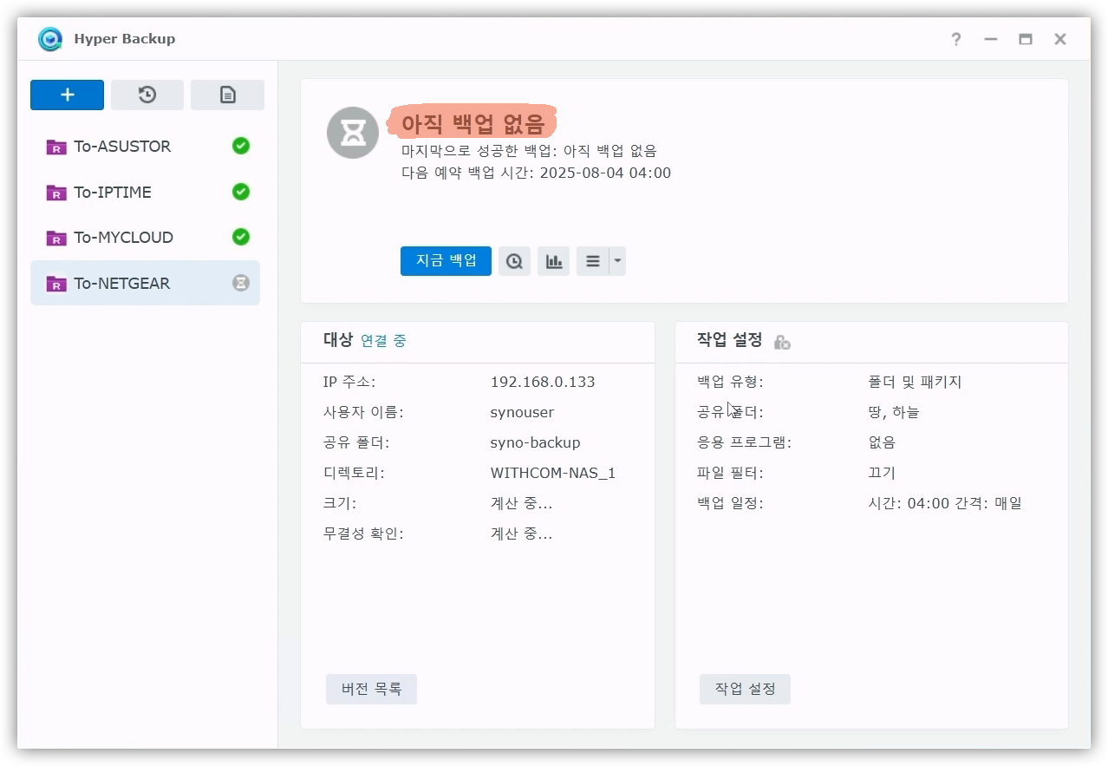Click the Hyper Backup app logo

[50, 39]
